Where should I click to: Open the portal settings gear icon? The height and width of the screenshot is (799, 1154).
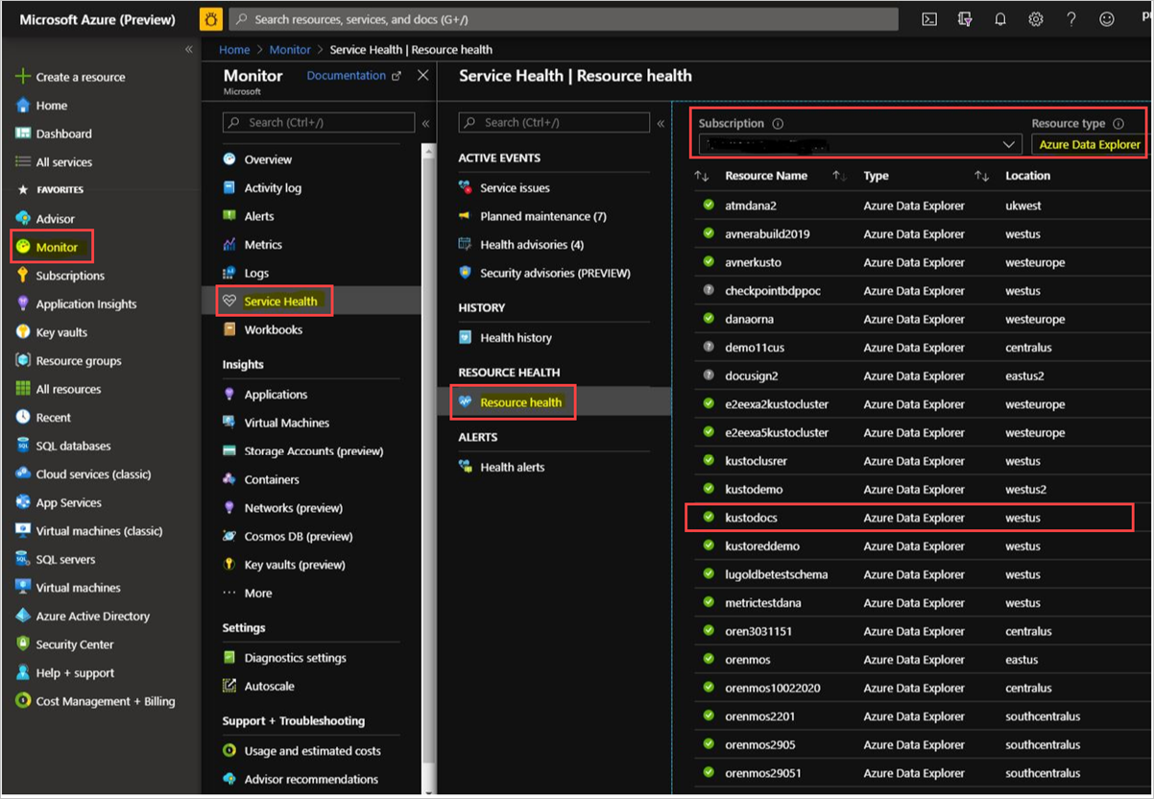1036,19
